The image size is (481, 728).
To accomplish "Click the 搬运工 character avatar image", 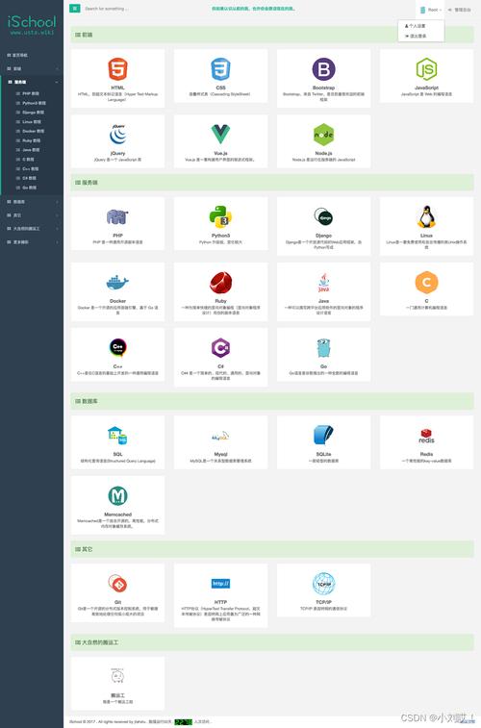I will coord(117,676).
